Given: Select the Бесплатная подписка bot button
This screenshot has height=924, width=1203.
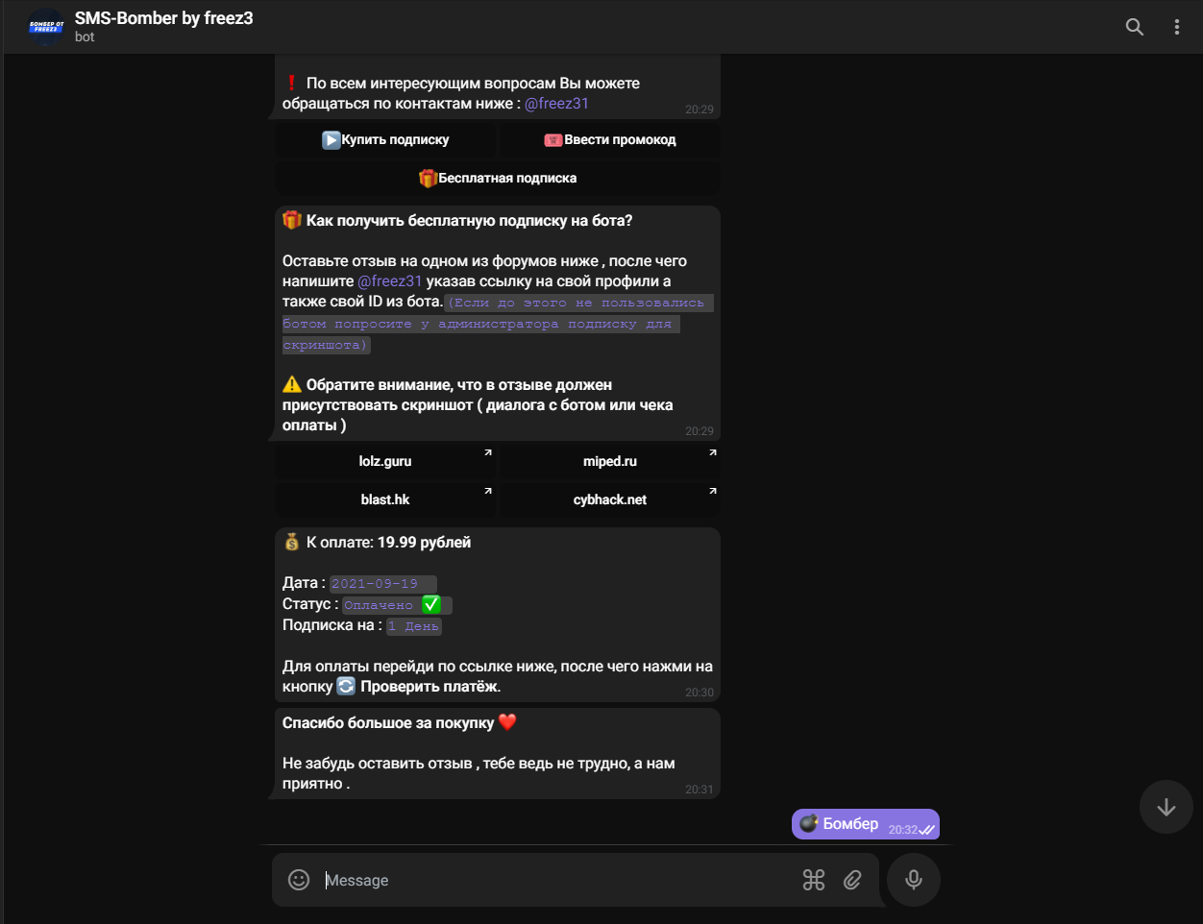Looking at the screenshot, I should point(498,179).
